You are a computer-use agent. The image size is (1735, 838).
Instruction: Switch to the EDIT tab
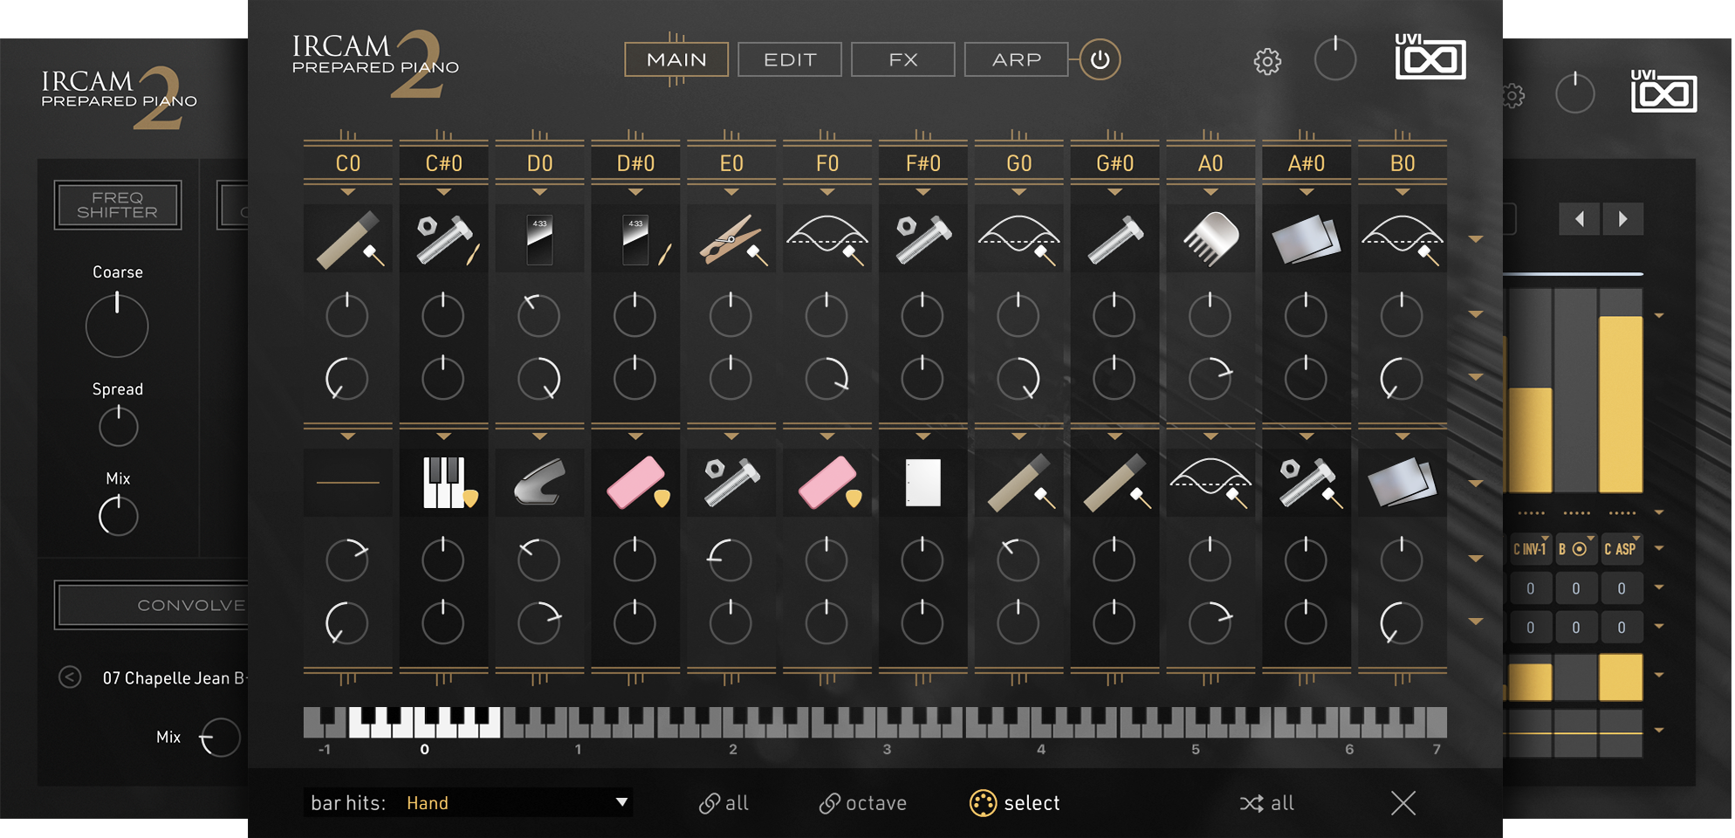788,58
